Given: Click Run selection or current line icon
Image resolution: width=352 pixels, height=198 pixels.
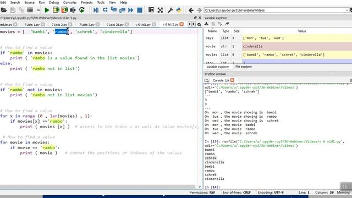Looking at the screenshot, I should pos(73,10).
